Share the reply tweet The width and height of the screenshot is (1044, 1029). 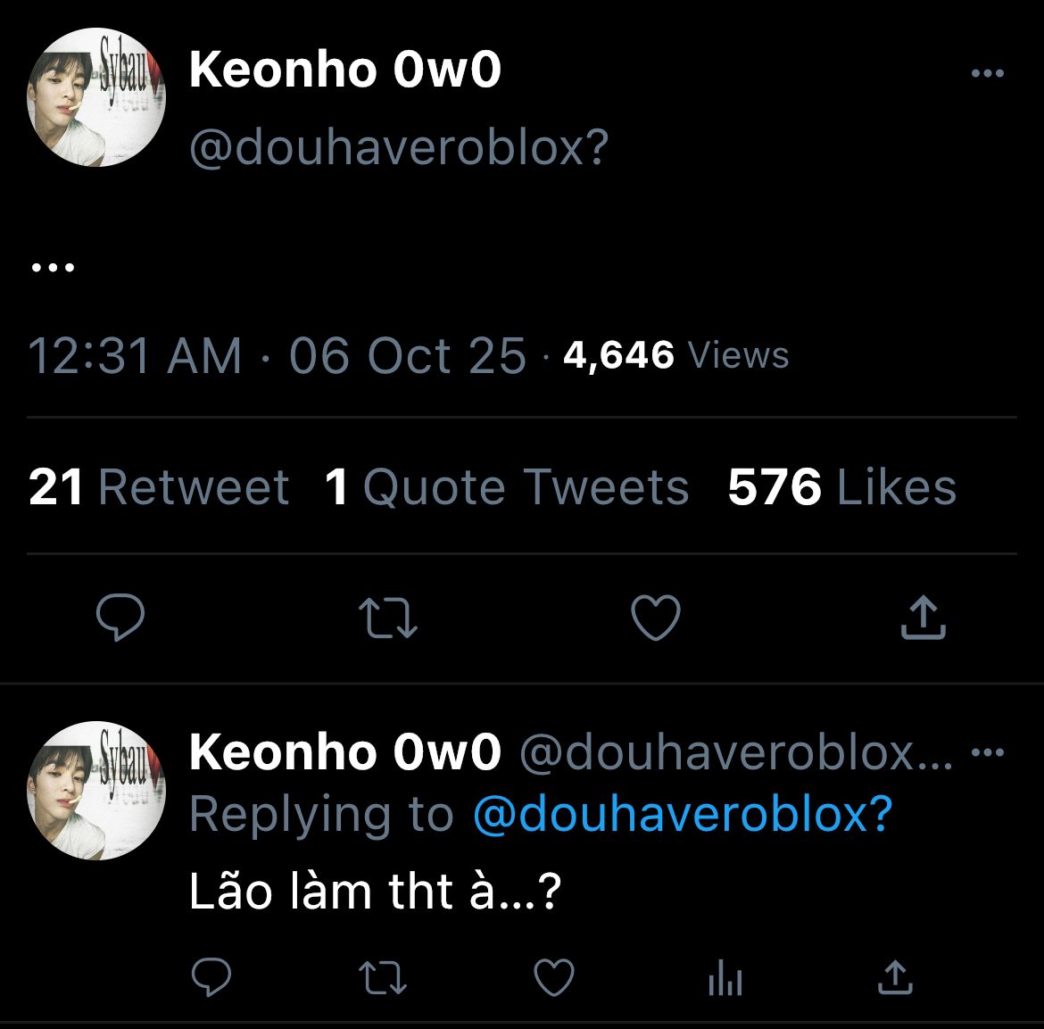coord(895,978)
